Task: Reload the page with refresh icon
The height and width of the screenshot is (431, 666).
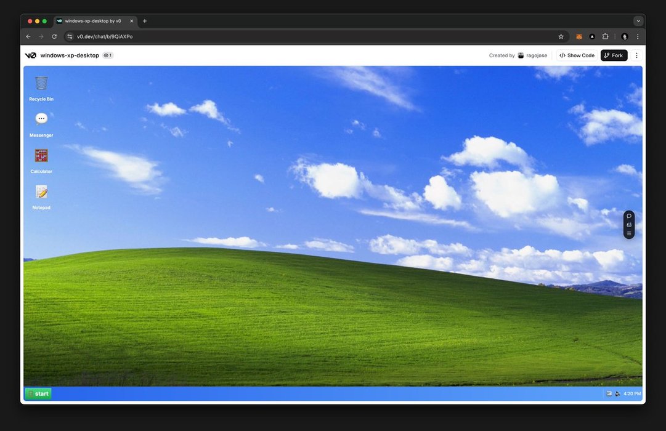Action: pyautogui.click(x=54, y=36)
